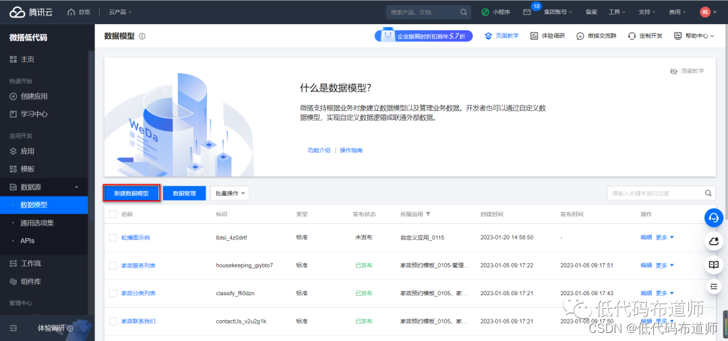728x341 pixels.
Task: Open the 操作指南 link
Action: pyautogui.click(x=351, y=150)
